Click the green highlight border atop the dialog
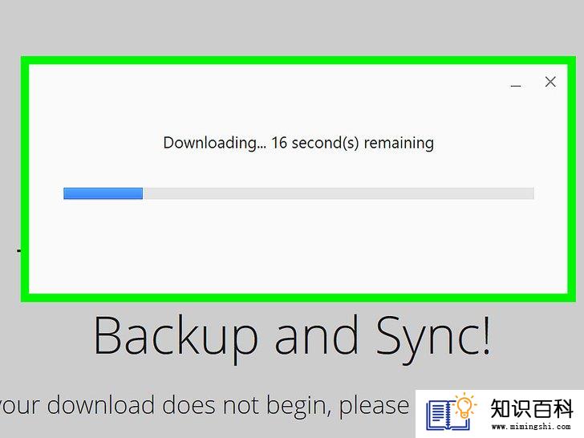 point(298,60)
